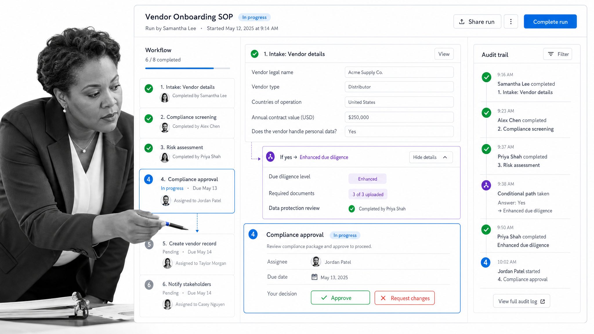Screen dimensions: 594x334
Task: Click Conditional path taken audit entry text
Action: pyautogui.click(x=523, y=193)
